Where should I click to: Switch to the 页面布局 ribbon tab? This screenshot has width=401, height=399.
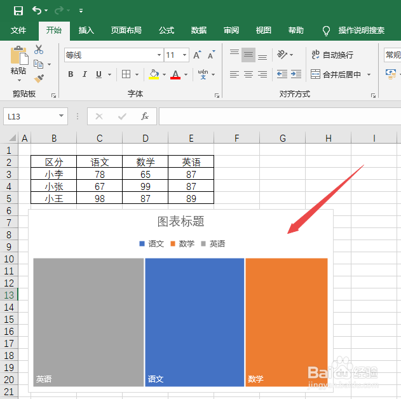(x=126, y=30)
